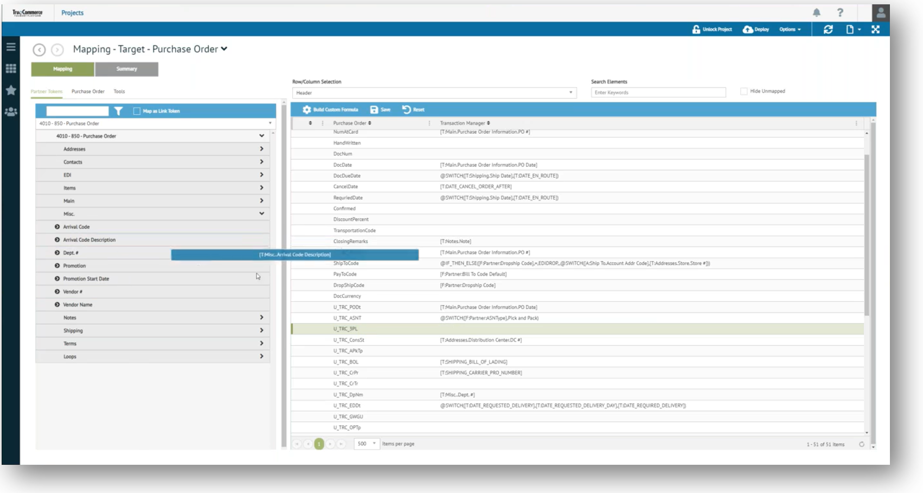Open the Row/Column Selection Header dropdown
The width and height of the screenshot is (923, 493).
tap(434, 93)
